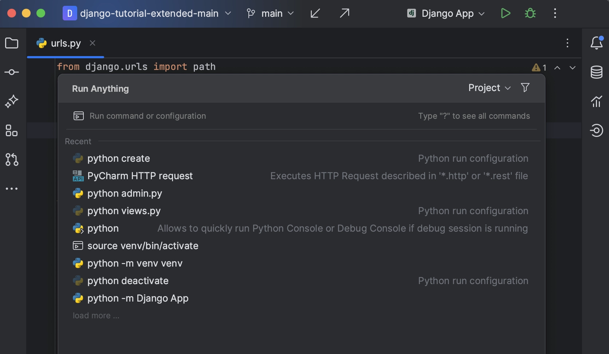Viewport: 609px width, 354px height.
Task: Open the Notifications bell icon
Action: click(x=597, y=43)
